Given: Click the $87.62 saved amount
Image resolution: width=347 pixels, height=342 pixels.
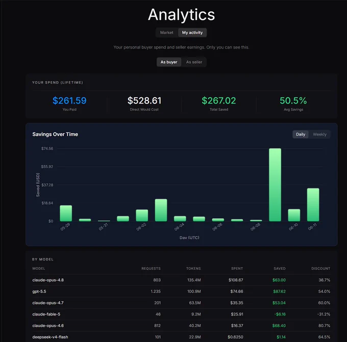Looking at the screenshot, I should pyautogui.click(x=279, y=292).
